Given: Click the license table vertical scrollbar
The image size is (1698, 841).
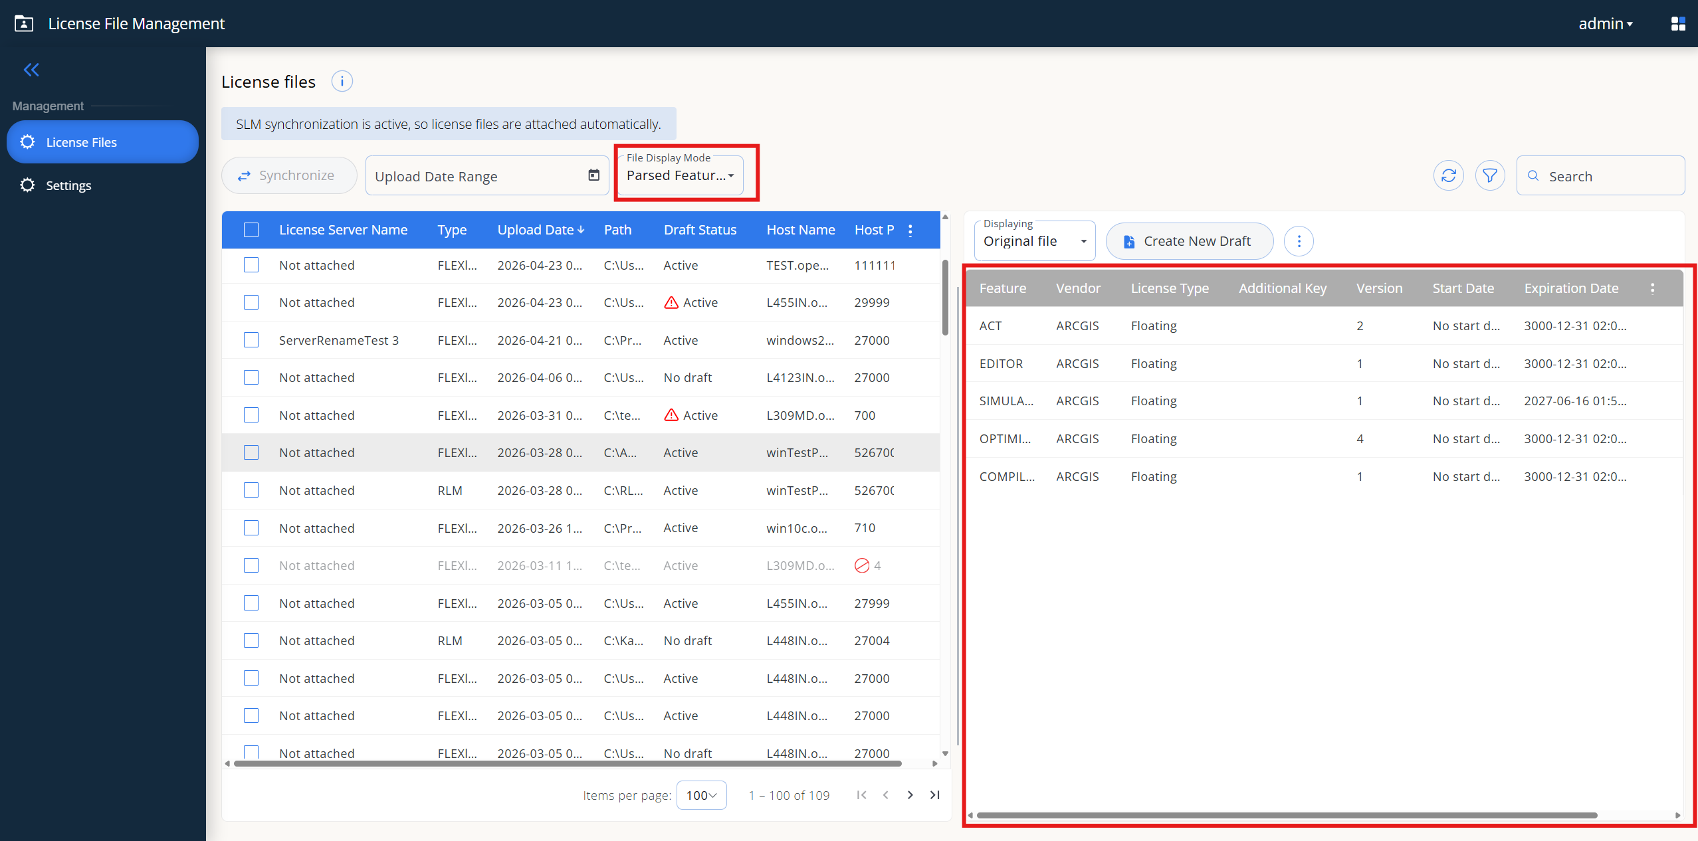Looking at the screenshot, I should pos(945,298).
